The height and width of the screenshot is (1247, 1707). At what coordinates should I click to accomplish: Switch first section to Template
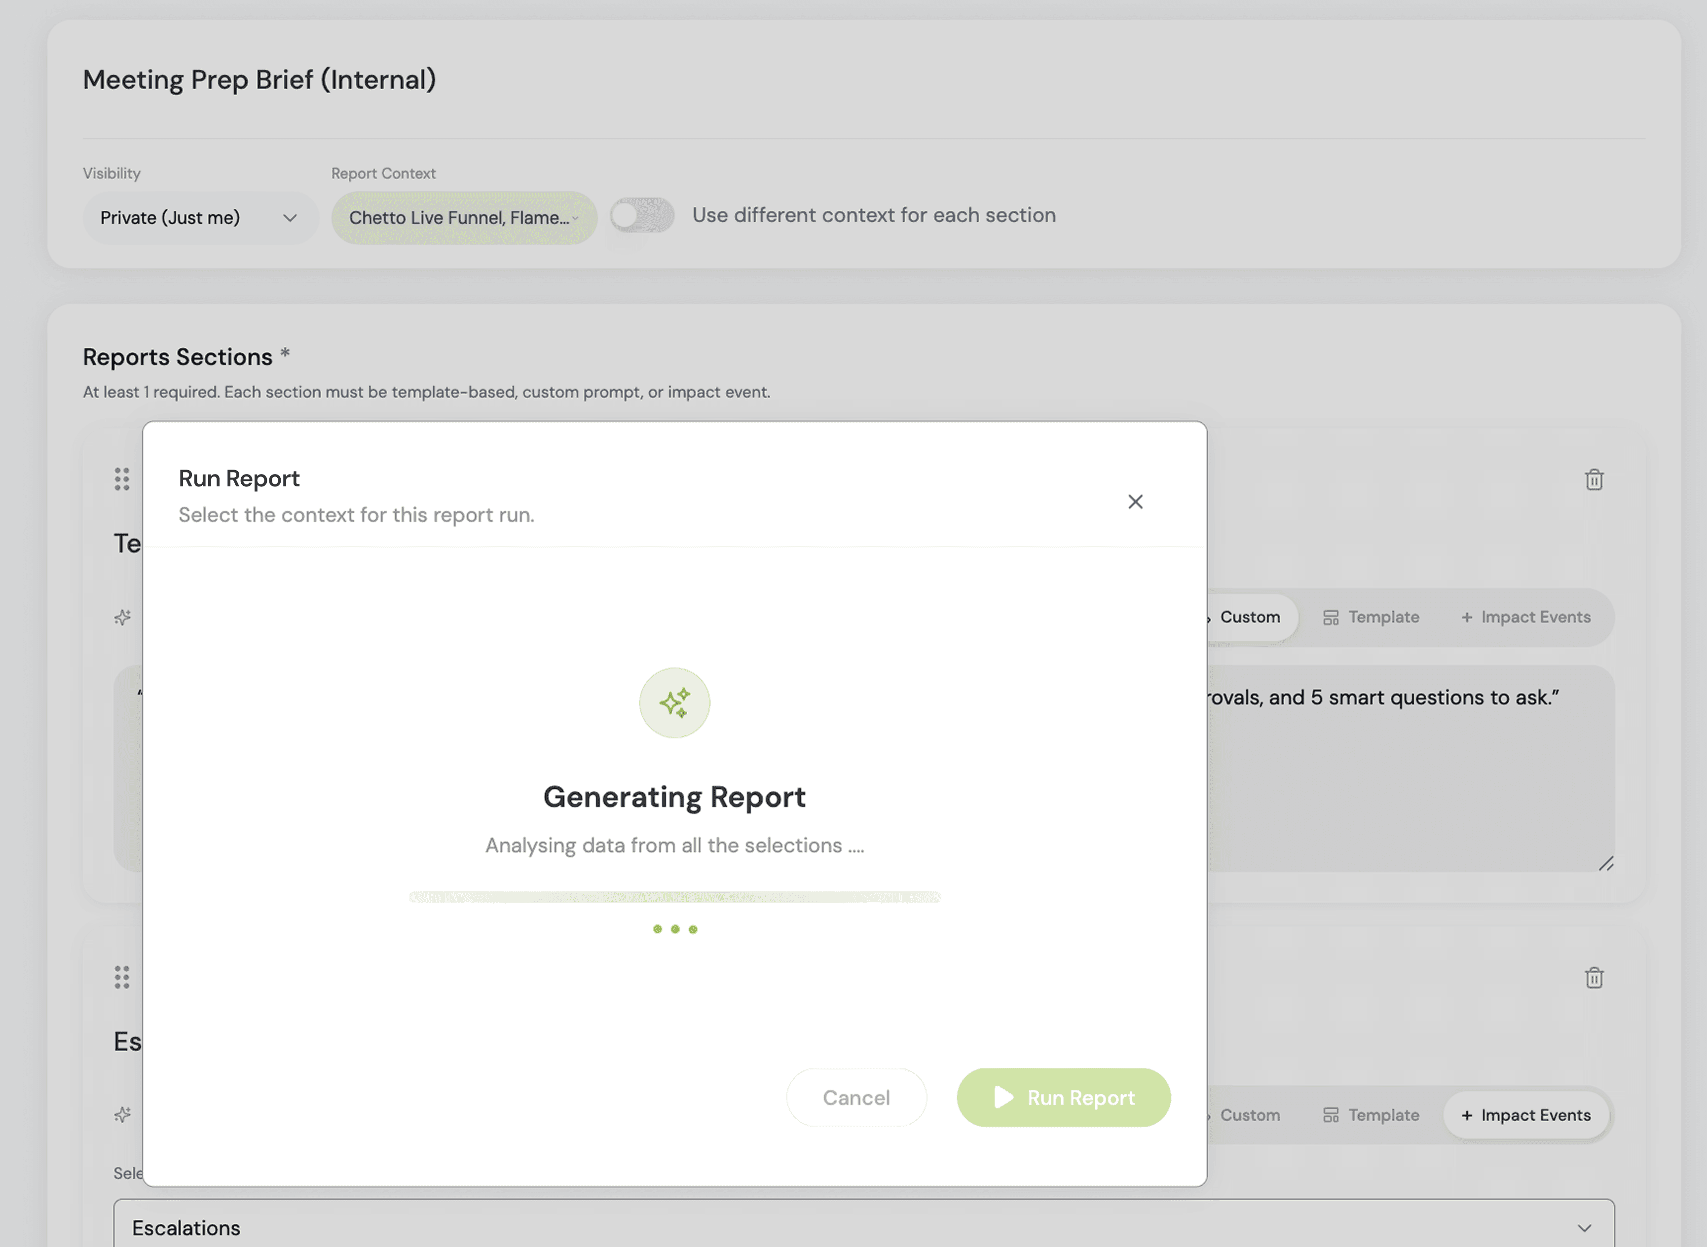[1371, 617]
